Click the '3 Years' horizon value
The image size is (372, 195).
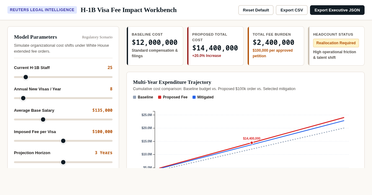pos(104,153)
